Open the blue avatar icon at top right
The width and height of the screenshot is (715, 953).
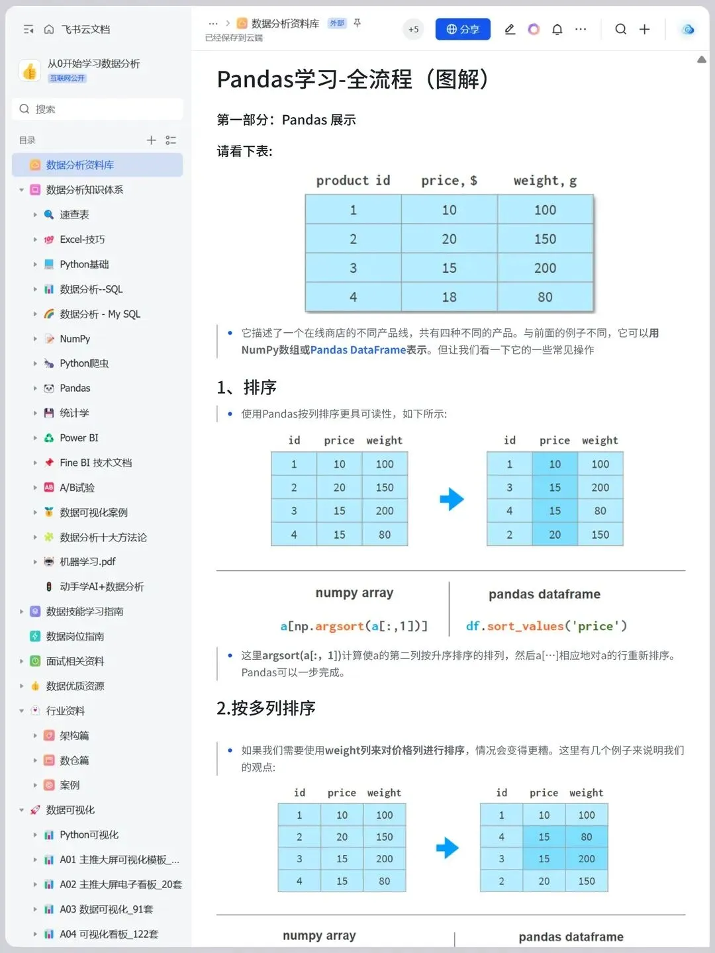pyautogui.click(x=689, y=29)
